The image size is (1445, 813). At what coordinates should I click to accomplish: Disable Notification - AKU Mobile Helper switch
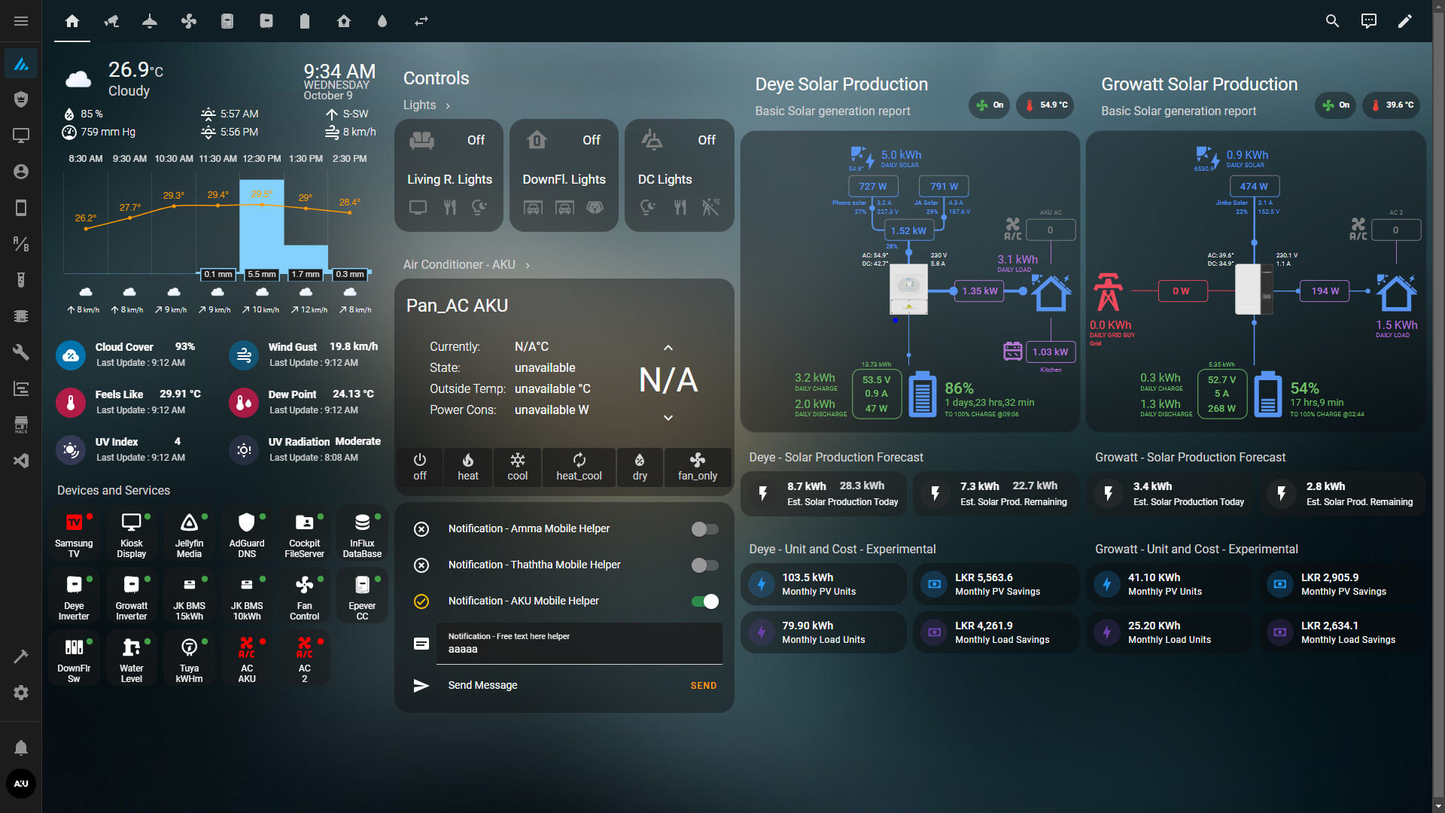(x=704, y=601)
